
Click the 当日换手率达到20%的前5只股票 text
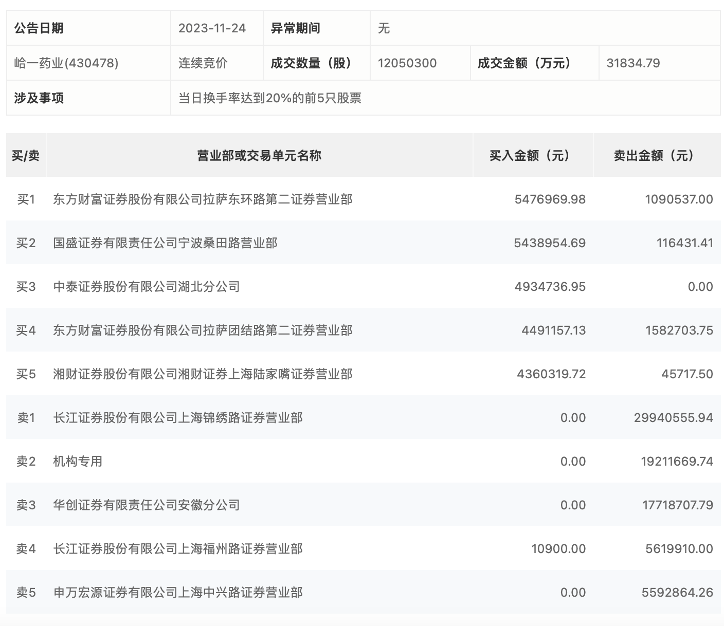click(270, 98)
